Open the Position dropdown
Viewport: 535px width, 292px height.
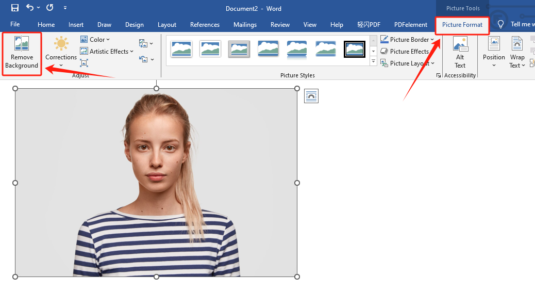[494, 52]
